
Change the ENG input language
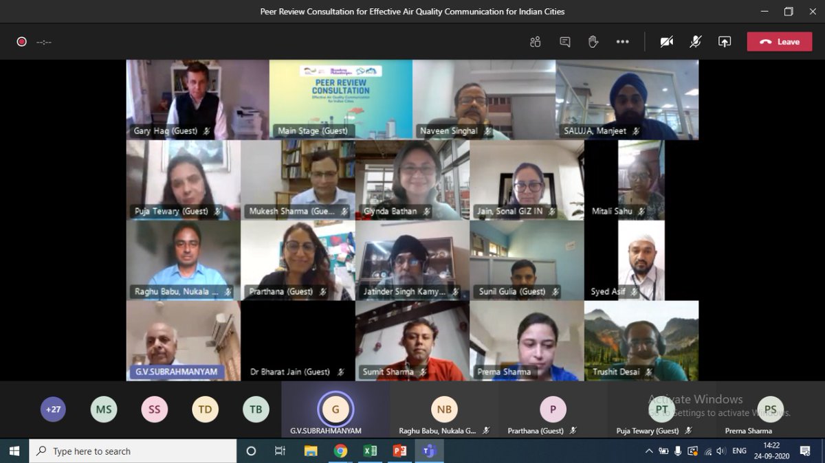740,451
